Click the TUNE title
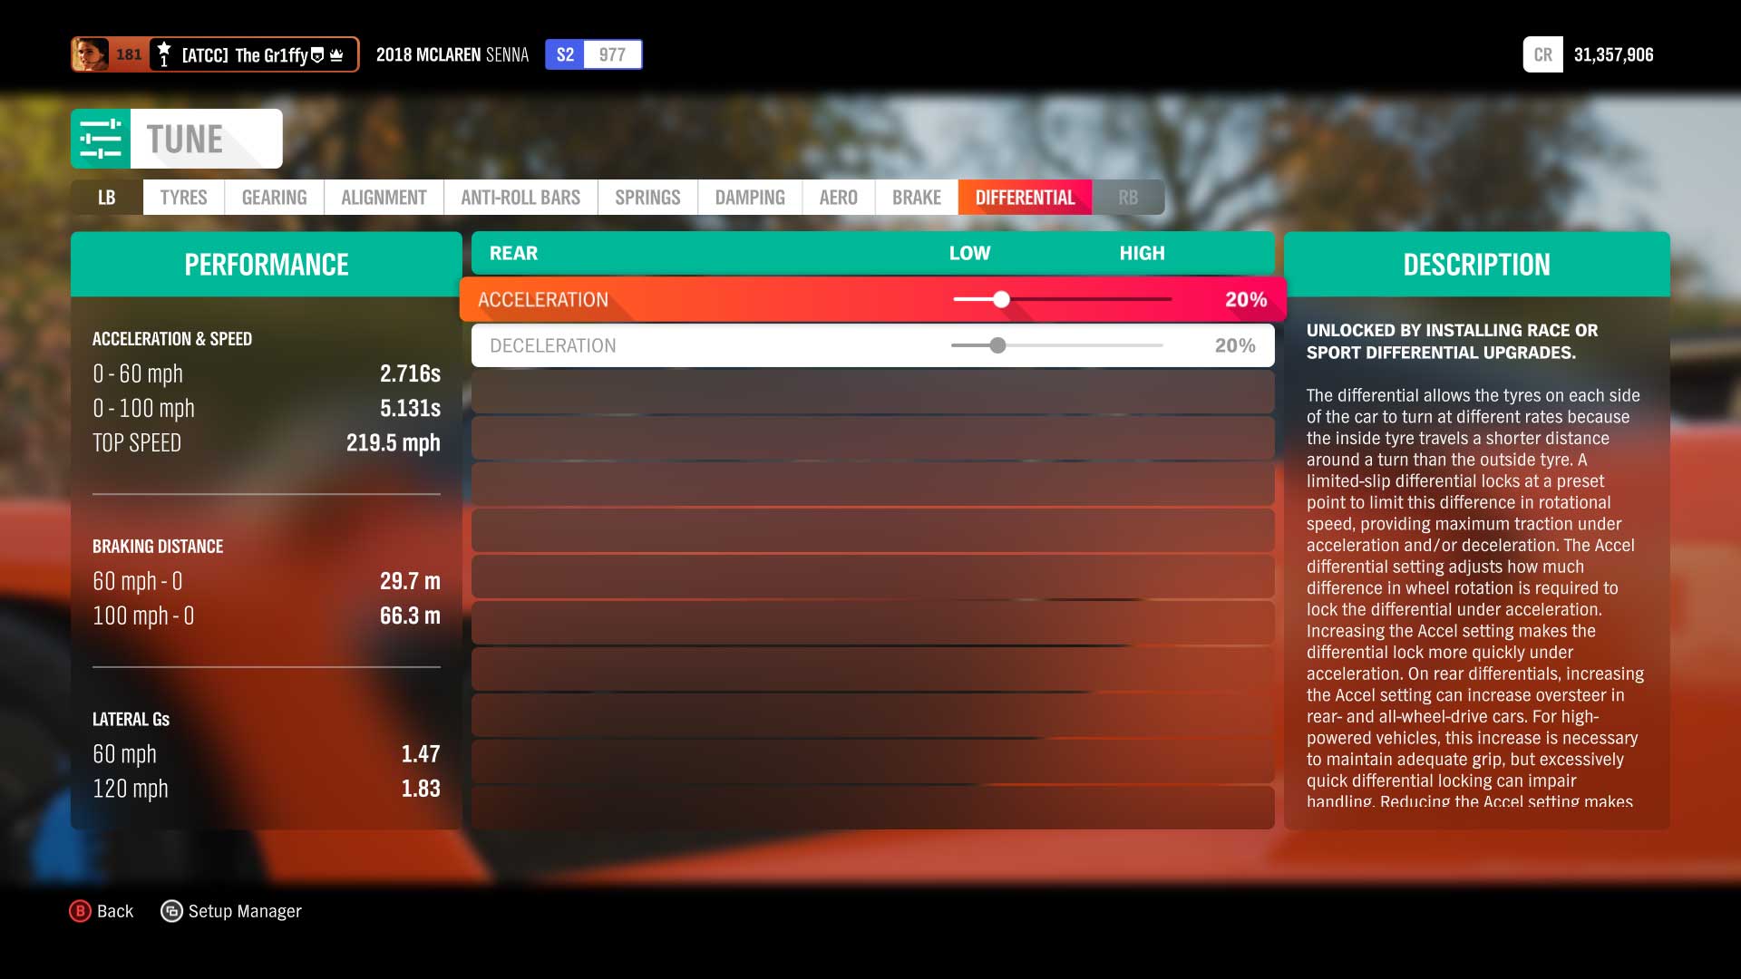Image resolution: width=1741 pixels, height=979 pixels. coord(185,140)
